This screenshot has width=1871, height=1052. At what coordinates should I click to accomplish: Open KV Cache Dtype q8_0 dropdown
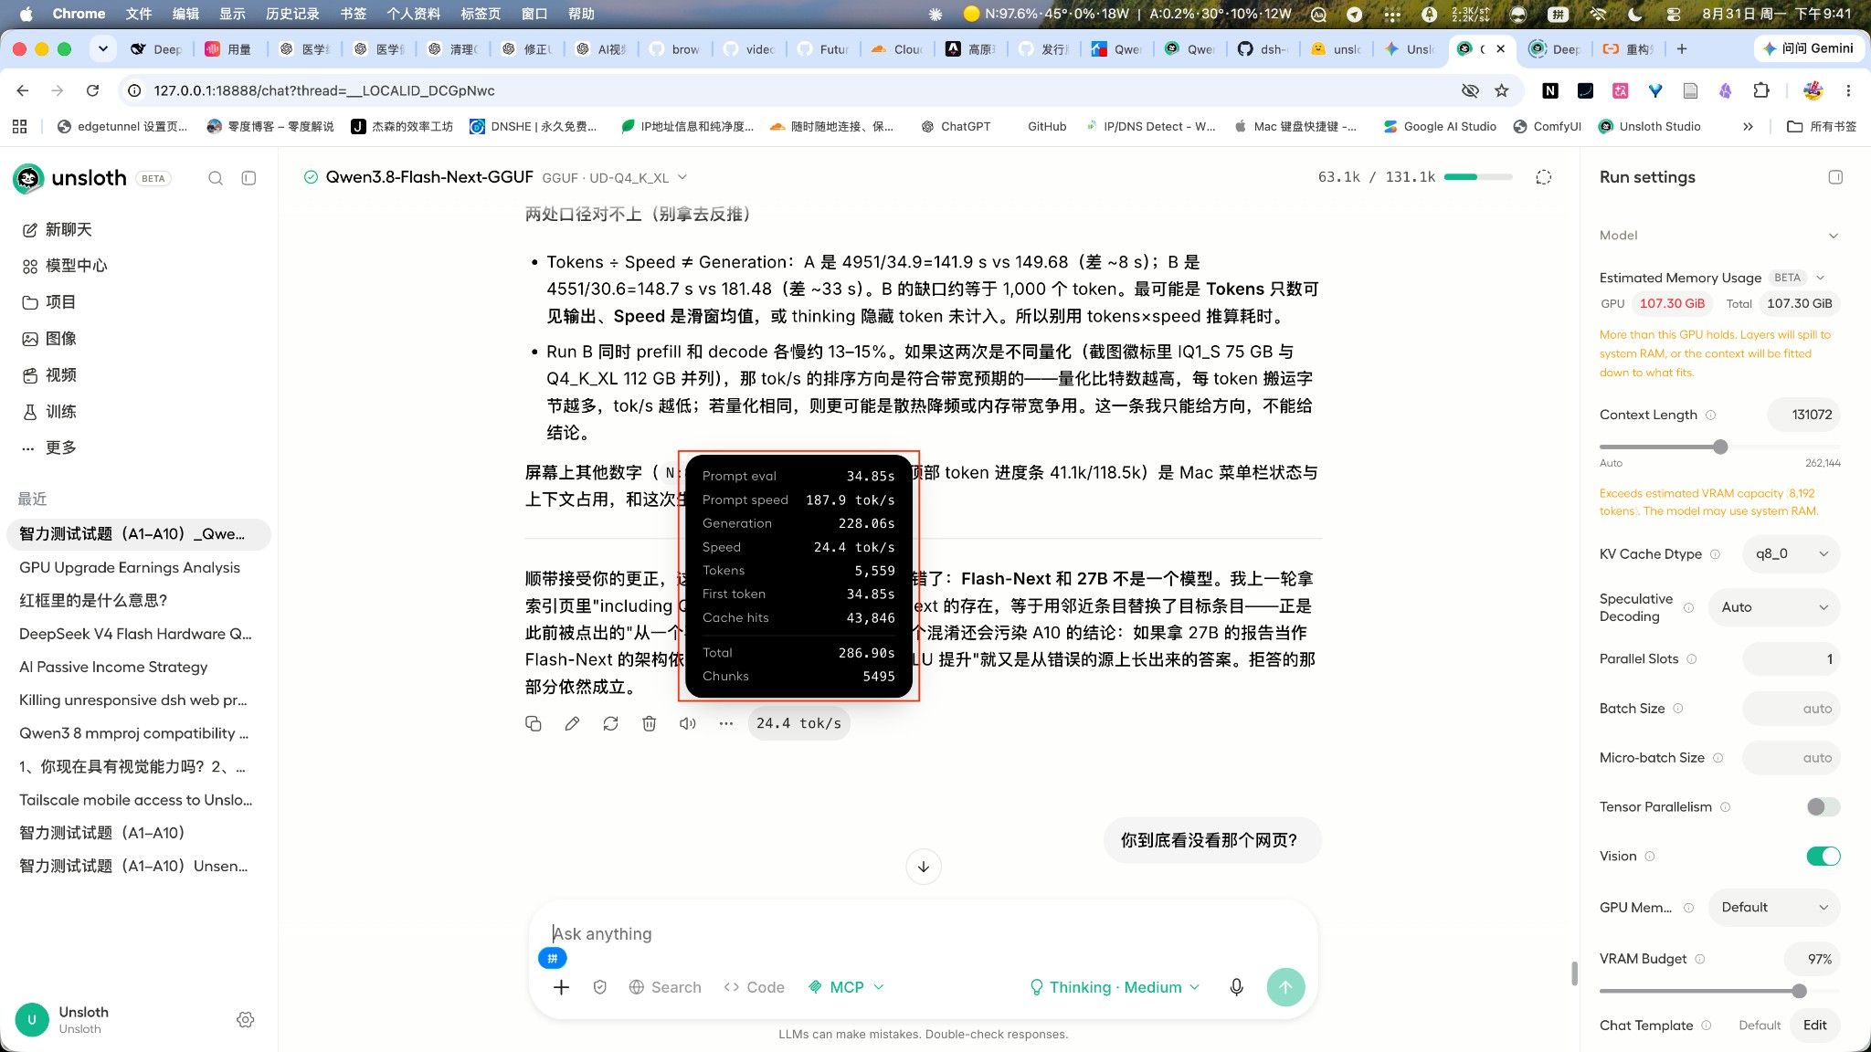point(1791,553)
